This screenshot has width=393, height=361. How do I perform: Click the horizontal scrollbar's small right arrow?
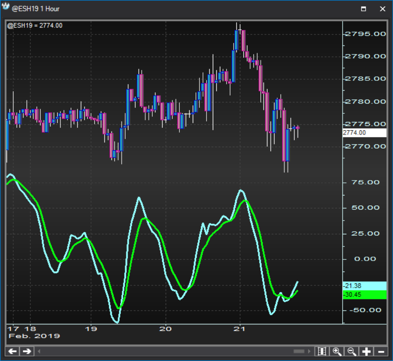click(x=309, y=351)
